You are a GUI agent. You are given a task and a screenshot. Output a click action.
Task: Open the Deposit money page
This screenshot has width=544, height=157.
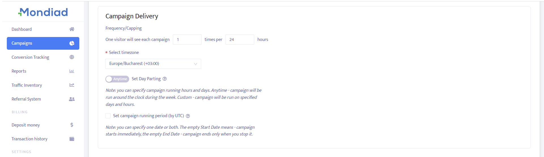pos(26,125)
